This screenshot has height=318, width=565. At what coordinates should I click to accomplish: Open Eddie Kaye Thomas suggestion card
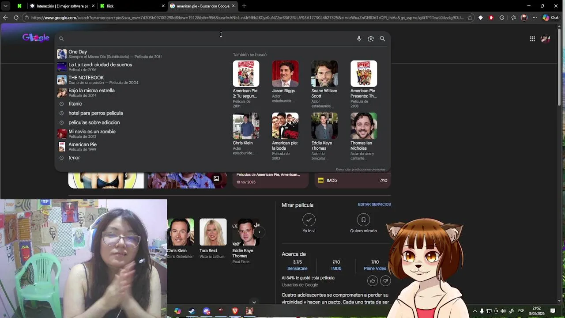tap(324, 136)
